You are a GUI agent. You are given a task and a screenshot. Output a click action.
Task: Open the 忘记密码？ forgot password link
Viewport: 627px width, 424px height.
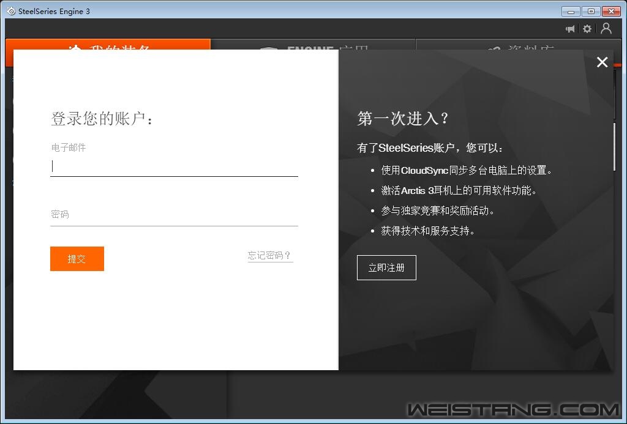pyautogui.click(x=270, y=255)
